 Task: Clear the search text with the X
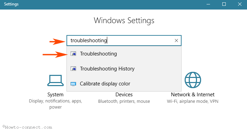coord(176,41)
